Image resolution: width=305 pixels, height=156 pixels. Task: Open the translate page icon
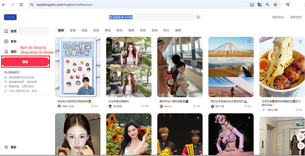pos(260,5)
